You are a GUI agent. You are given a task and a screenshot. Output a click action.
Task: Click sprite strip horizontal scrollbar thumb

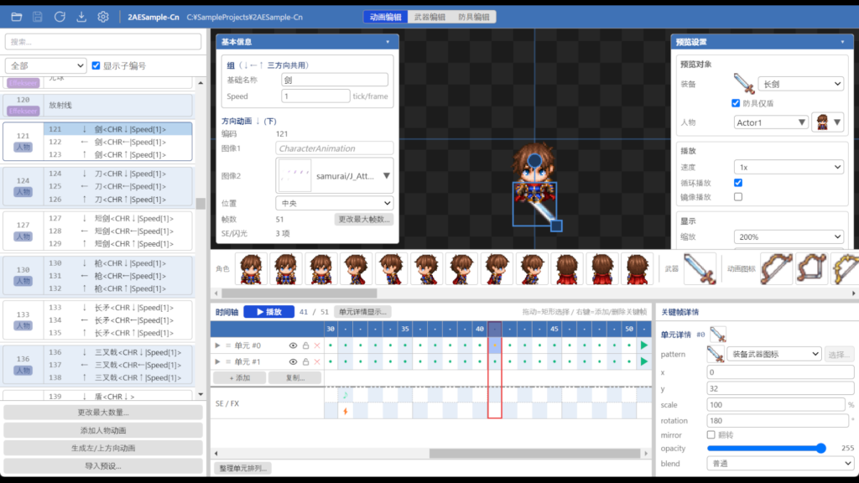coord(299,293)
